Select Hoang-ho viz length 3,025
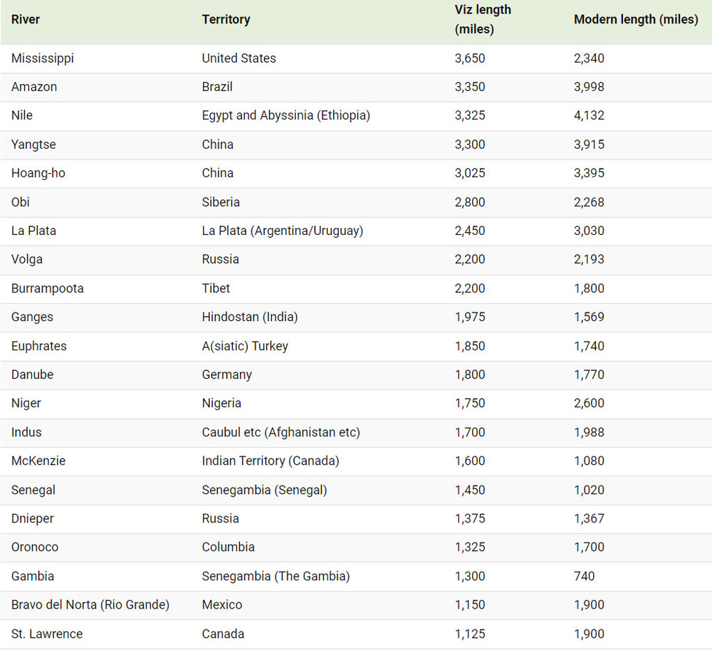712x650 pixels. [x=470, y=173]
